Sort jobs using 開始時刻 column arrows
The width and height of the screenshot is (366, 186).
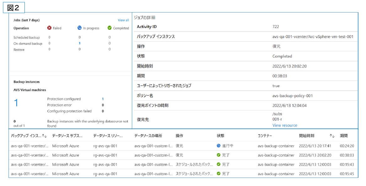coord(332,136)
